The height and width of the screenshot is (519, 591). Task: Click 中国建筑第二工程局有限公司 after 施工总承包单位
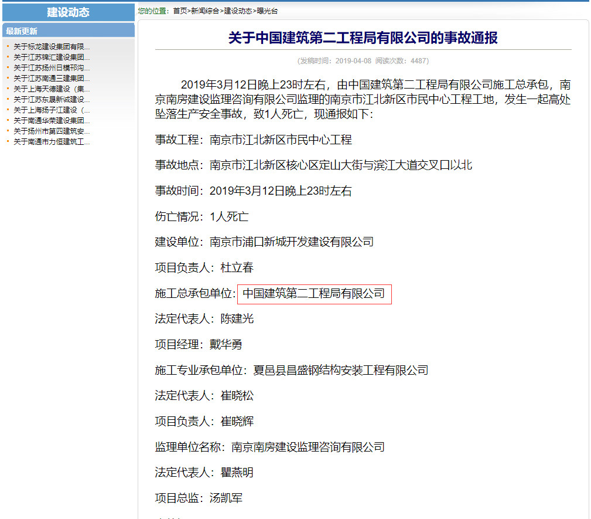click(314, 293)
